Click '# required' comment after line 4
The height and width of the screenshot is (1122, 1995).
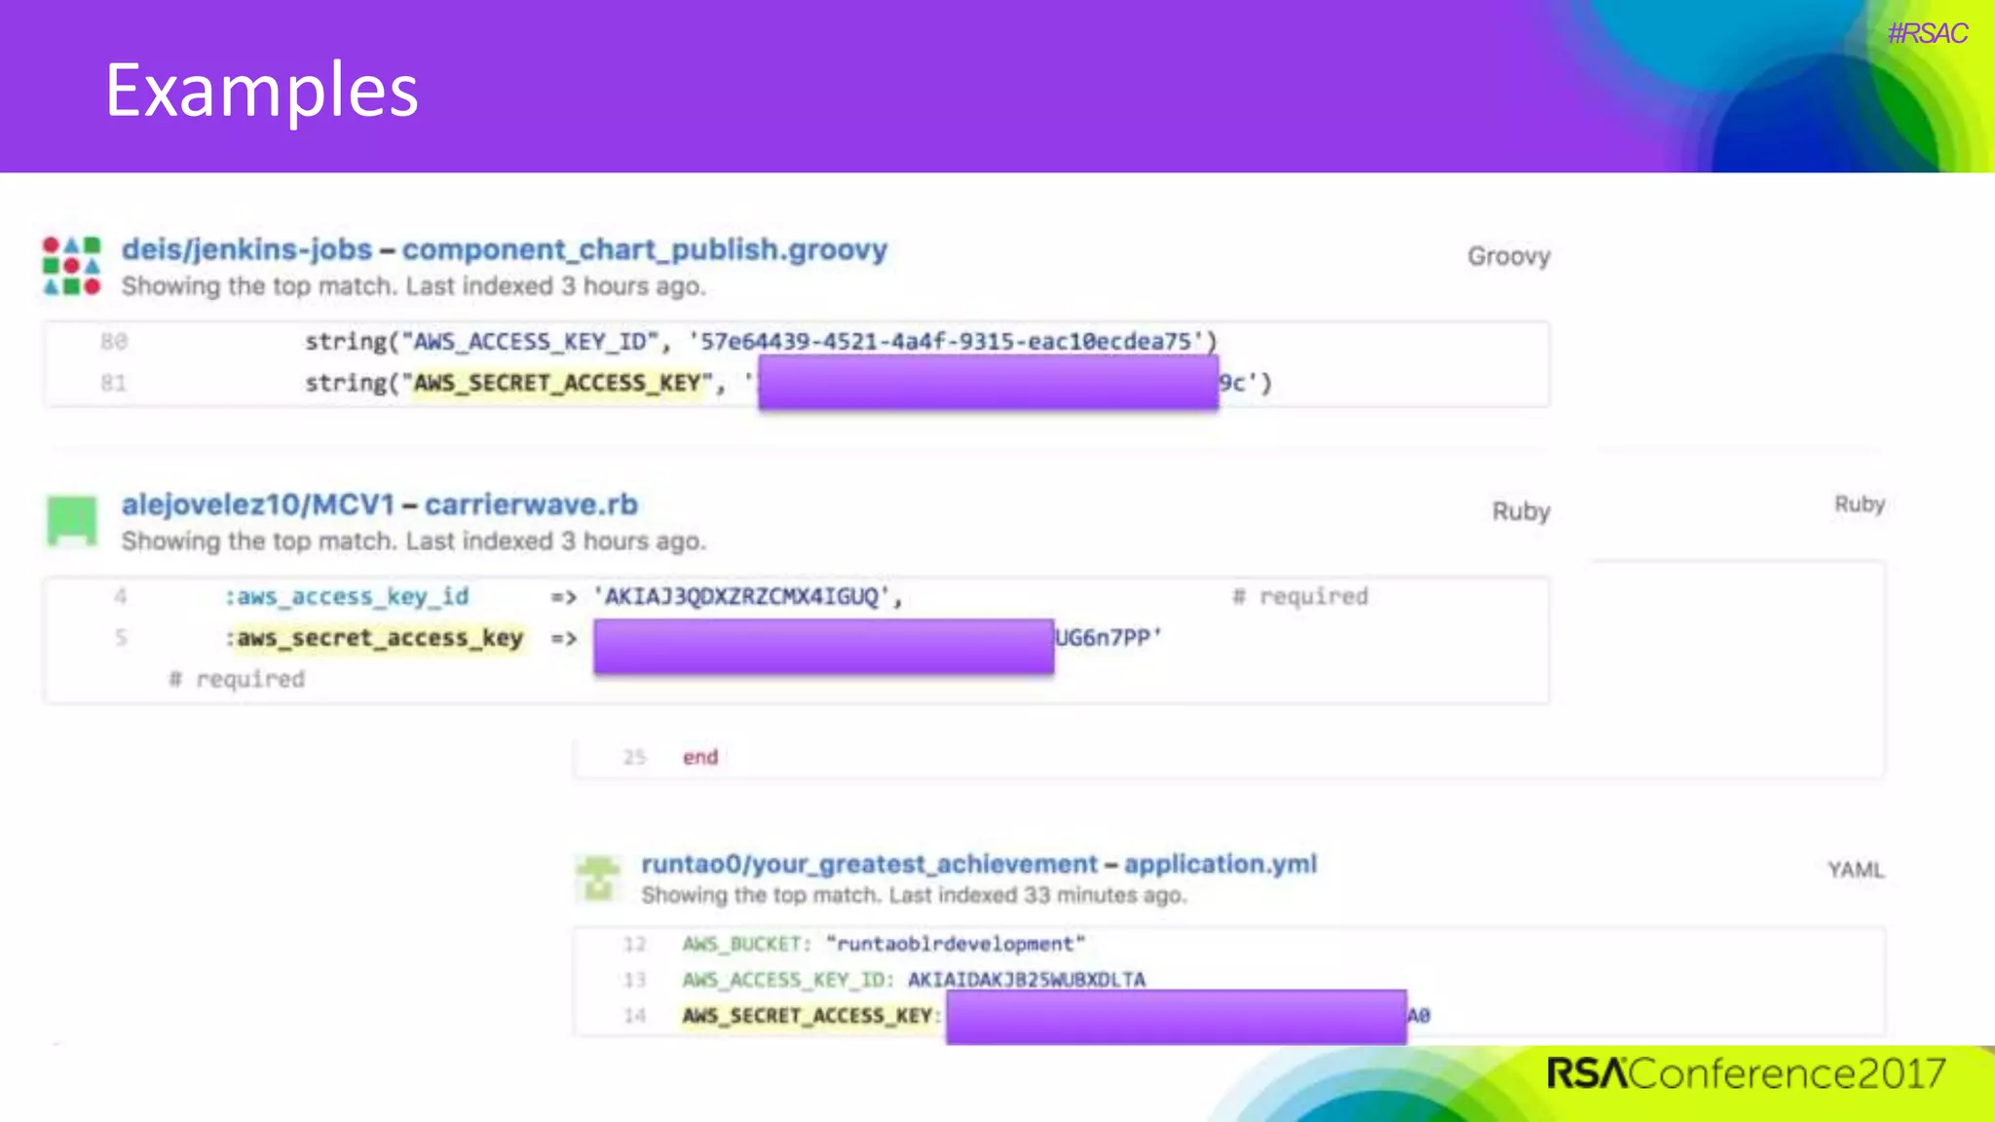(1300, 596)
